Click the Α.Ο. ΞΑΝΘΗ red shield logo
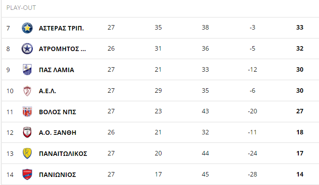The image size is (319, 185). click(x=27, y=133)
